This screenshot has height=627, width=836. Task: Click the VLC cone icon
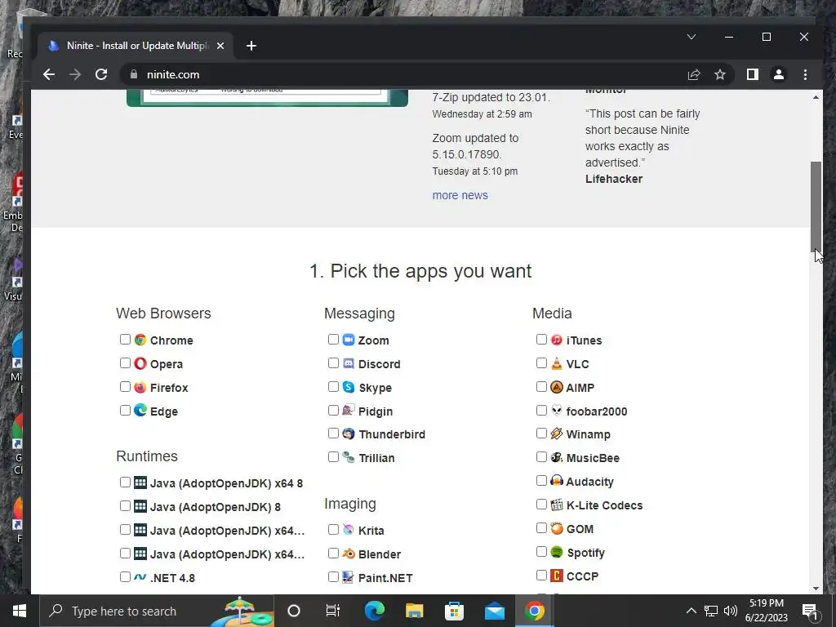pos(557,363)
